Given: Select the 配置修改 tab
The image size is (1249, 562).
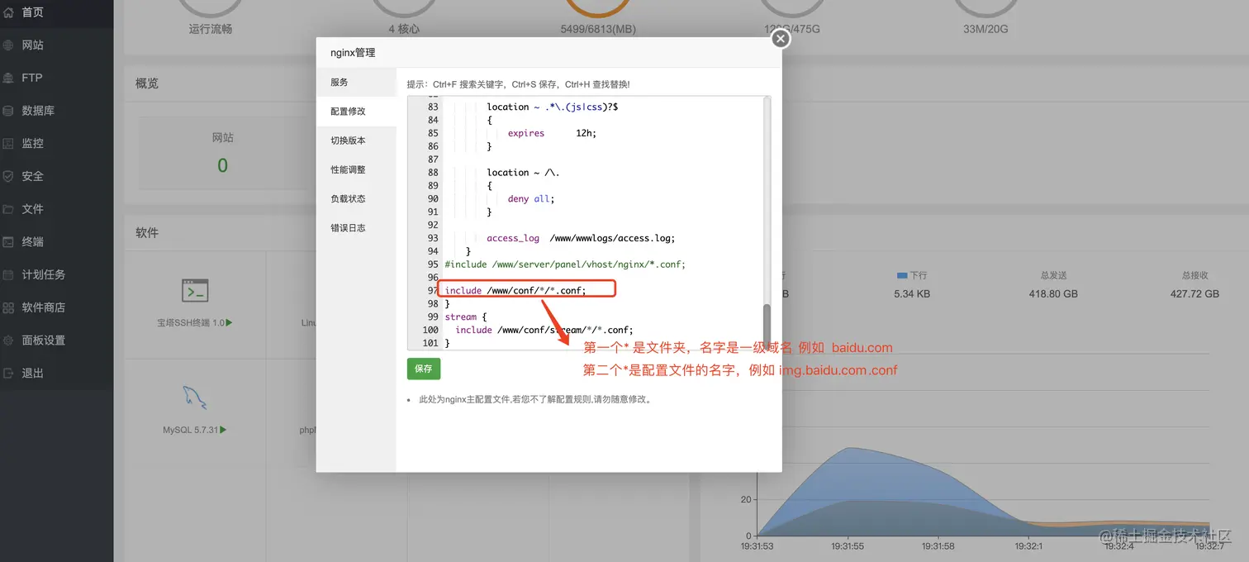Looking at the screenshot, I should point(356,112).
